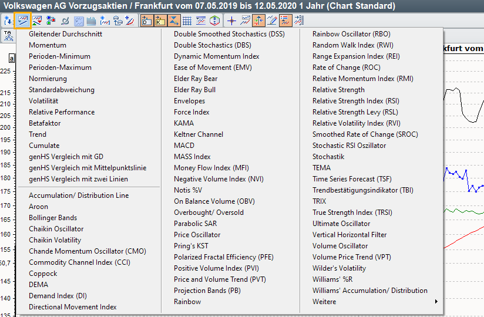This screenshot has width=484, height=317.
Task: Expand the Weitere submenu arrow
Action: (436, 302)
